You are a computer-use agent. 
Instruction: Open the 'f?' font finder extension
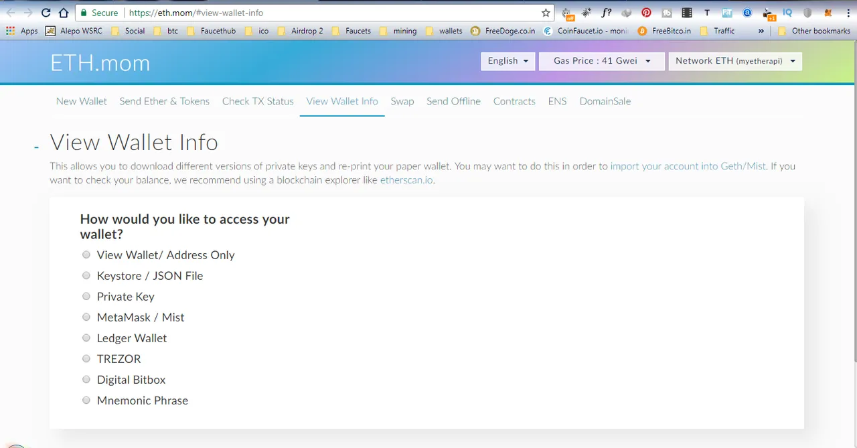click(607, 13)
